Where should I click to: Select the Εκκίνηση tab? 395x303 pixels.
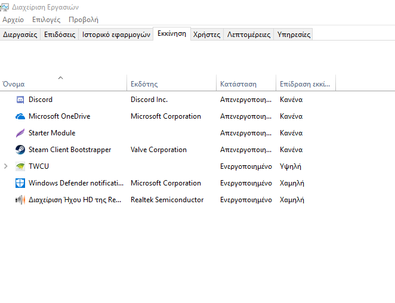(172, 33)
